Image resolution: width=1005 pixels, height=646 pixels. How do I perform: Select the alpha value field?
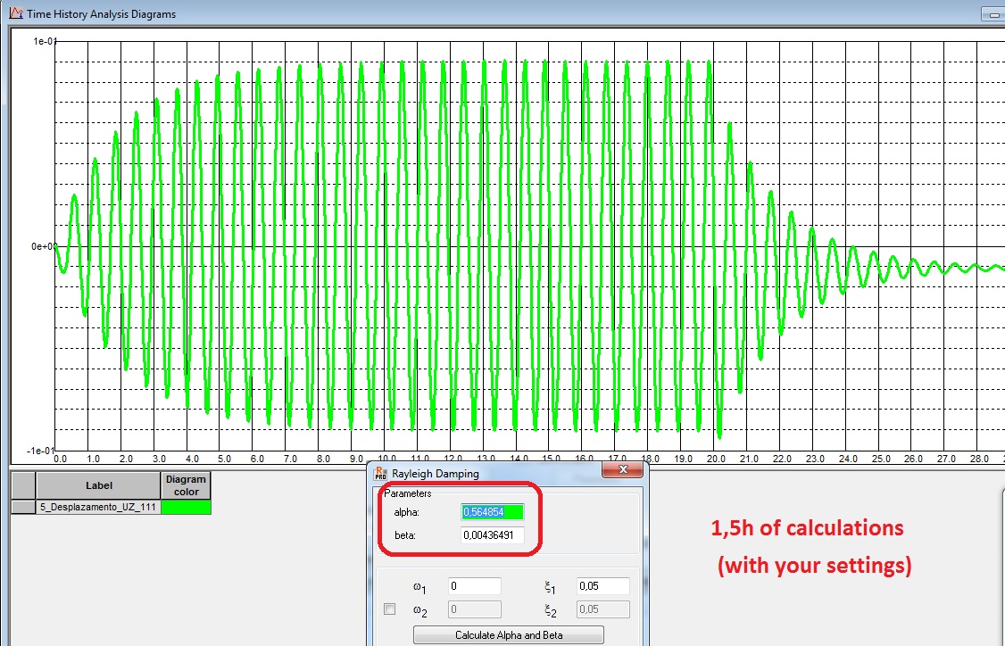[491, 511]
